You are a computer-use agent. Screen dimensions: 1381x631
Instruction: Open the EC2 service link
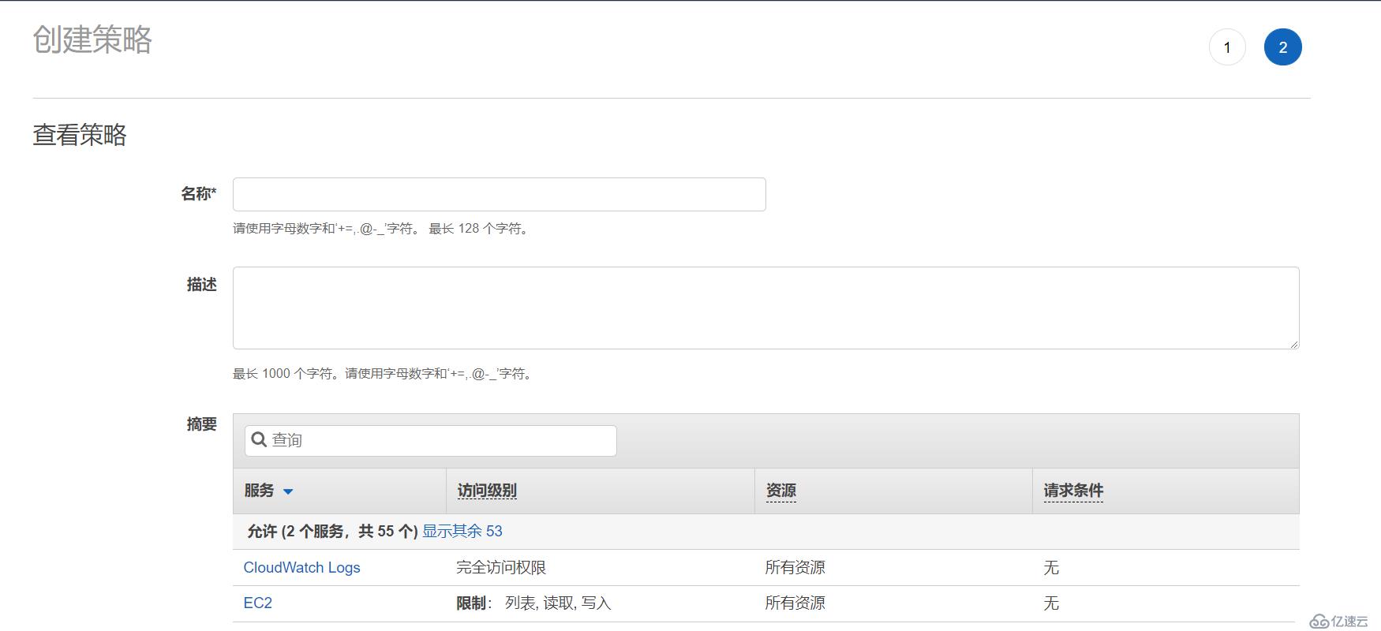tap(258, 603)
